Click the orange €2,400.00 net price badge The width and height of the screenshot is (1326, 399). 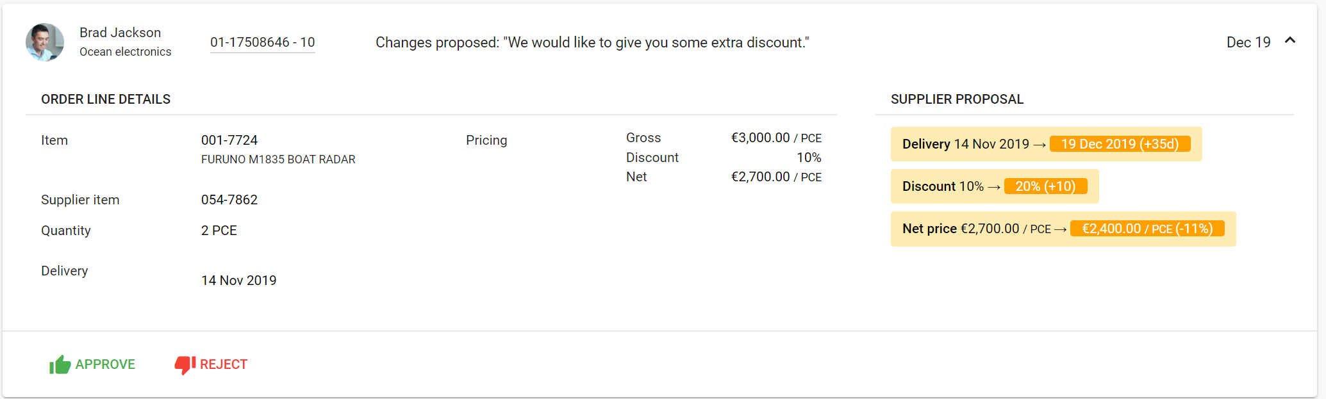pos(1147,229)
